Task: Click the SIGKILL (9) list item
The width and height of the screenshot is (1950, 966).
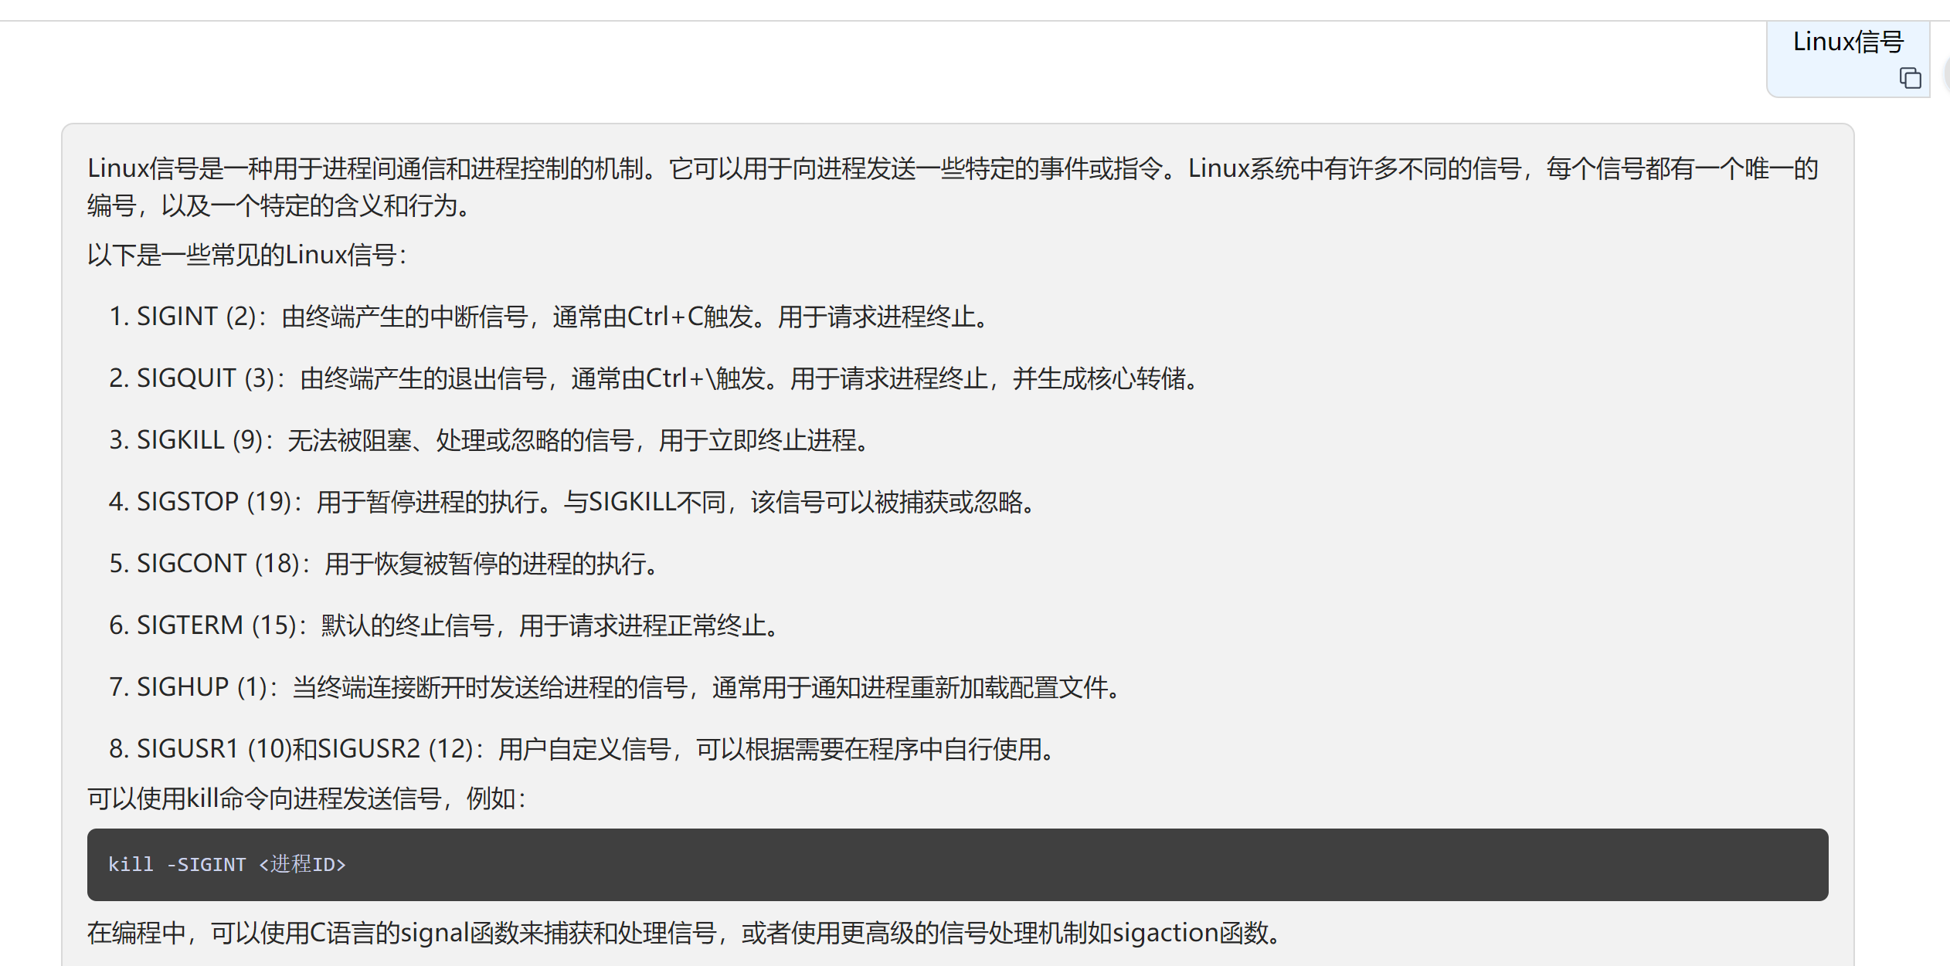Action: pyautogui.click(x=490, y=440)
